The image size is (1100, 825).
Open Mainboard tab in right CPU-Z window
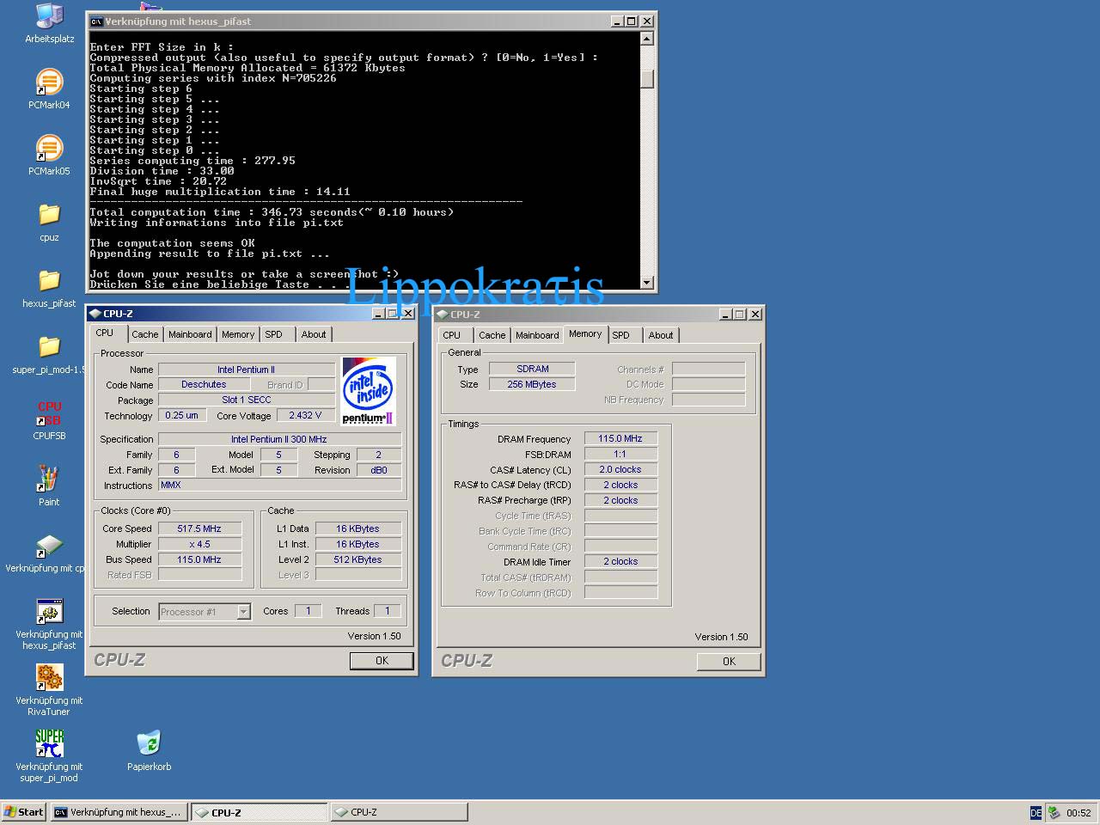(537, 335)
